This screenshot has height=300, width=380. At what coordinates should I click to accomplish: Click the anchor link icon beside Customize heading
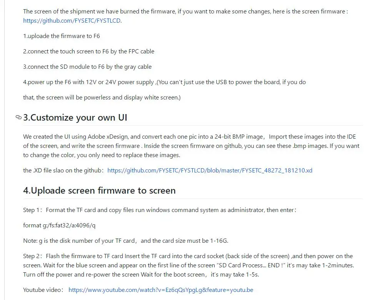click(18, 118)
